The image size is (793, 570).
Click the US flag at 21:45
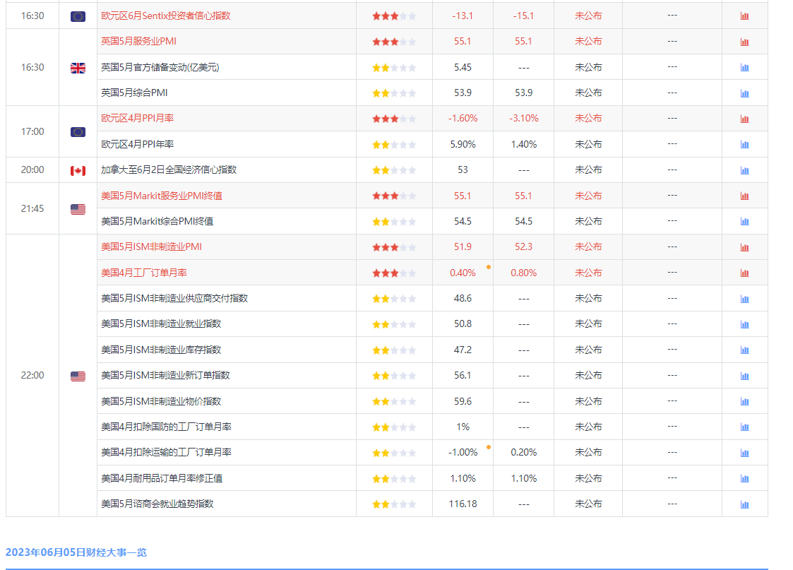click(78, 209)
